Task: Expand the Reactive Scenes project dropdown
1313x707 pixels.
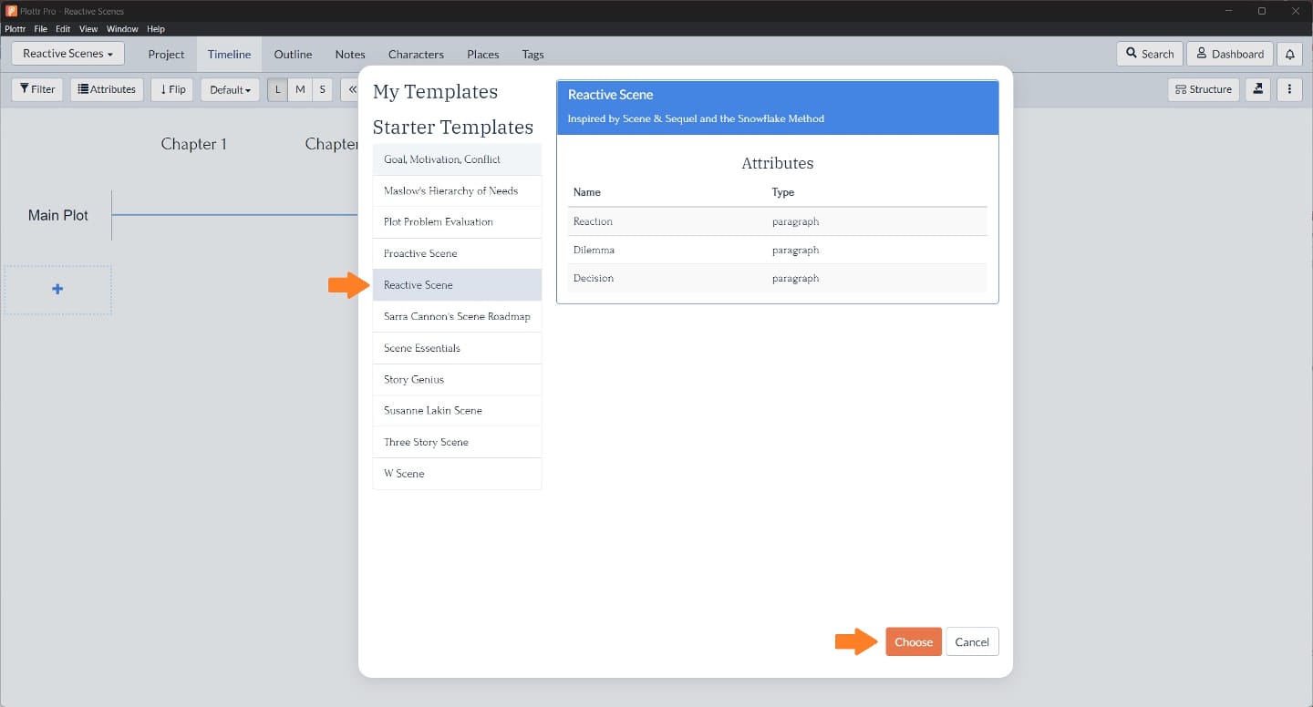Action: [x=67, y=54]
